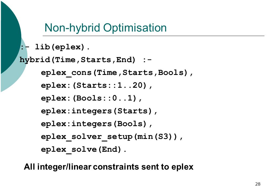Click slide number 28
Screen dimensions: 277x192
point(258,184)
